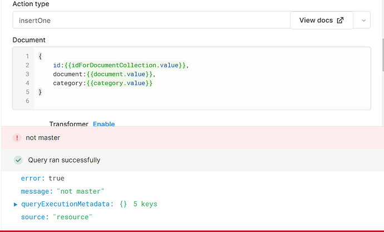This screenshot has width=384, height=232.
Task: Click the vertical scrollbar on the right edge
Action: [383, 55]
